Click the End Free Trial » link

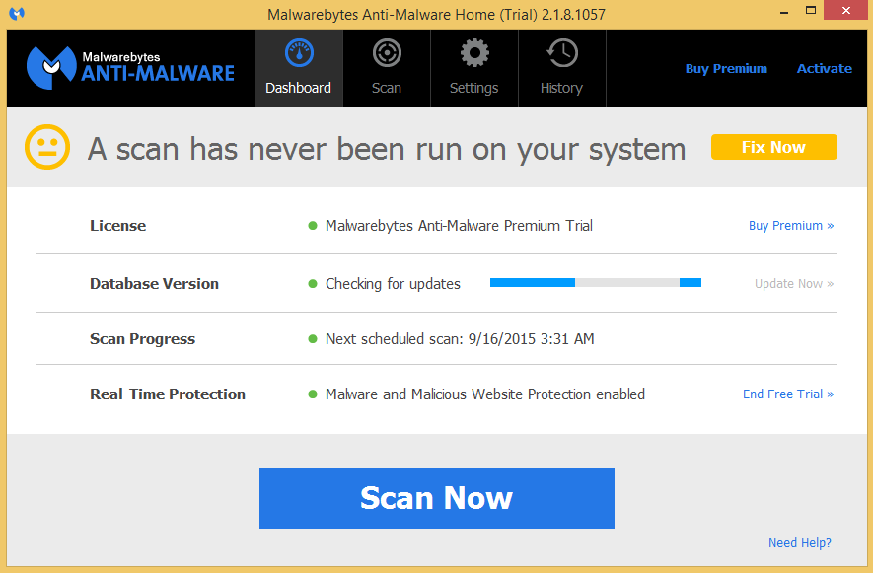[788, 394]
